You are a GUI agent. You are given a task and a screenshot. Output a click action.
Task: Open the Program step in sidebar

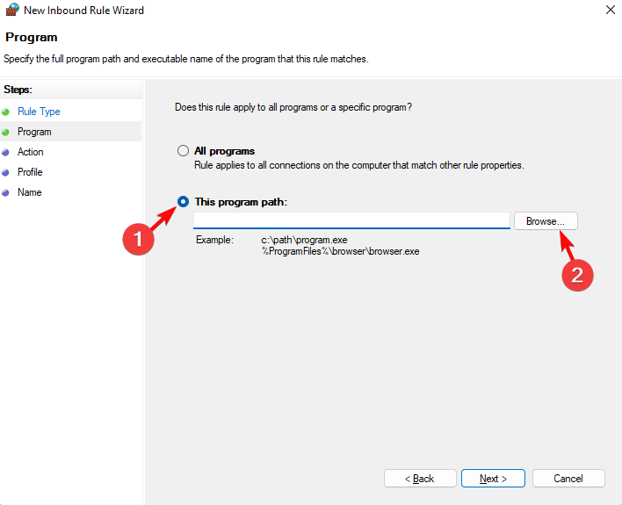point(34,132)
